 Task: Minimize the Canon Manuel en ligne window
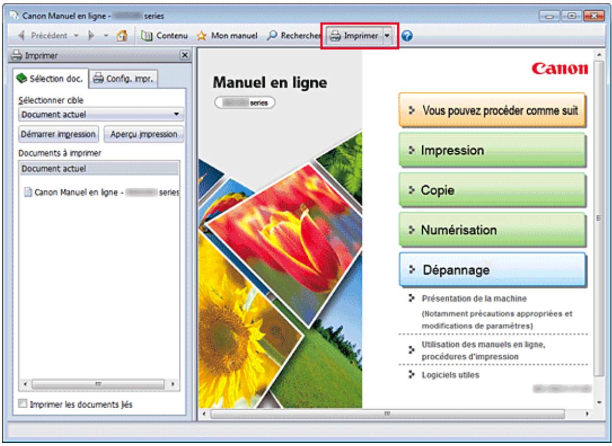pyautogui.click(x=550, y=16)
